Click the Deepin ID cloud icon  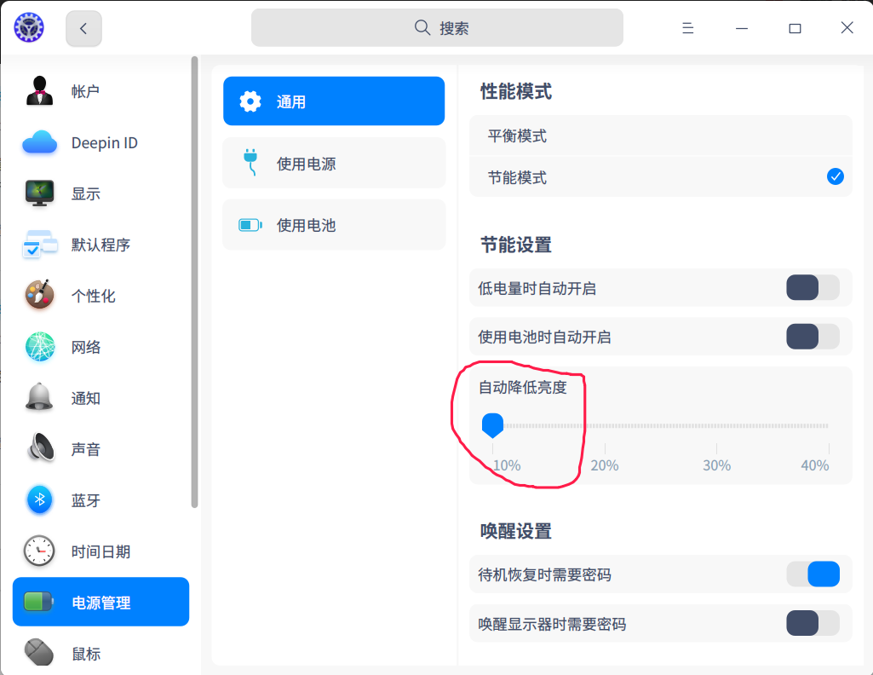point(39,142)
